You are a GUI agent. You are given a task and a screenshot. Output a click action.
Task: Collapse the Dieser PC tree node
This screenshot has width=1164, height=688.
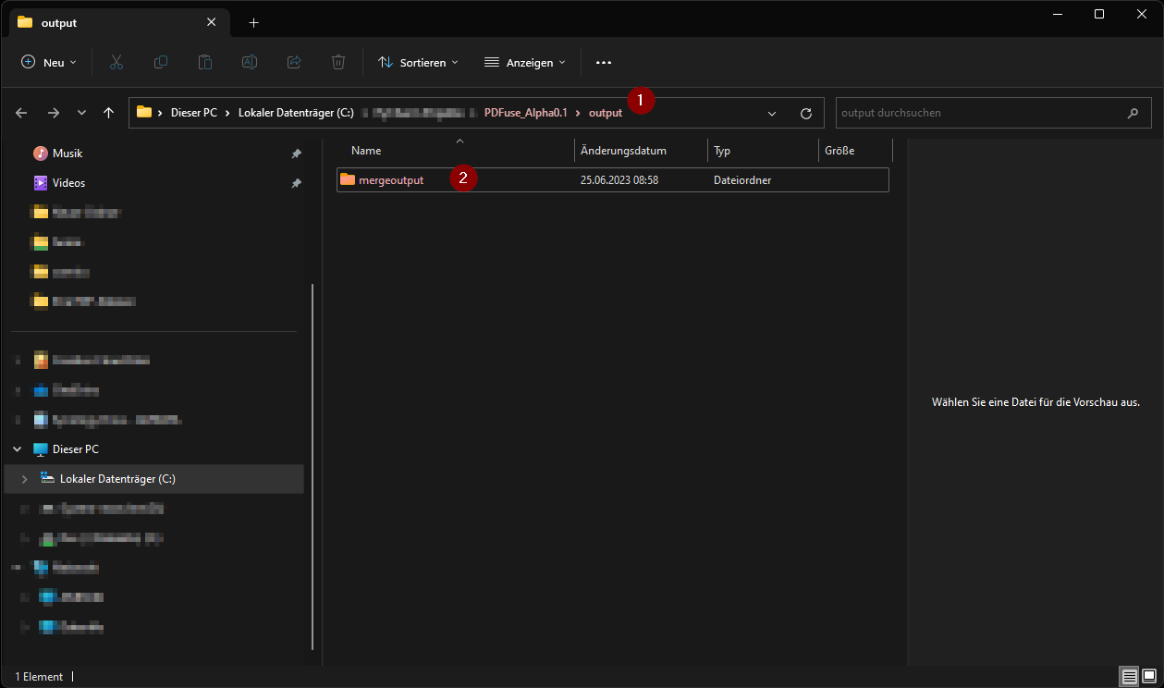click(x=18, y=449)
